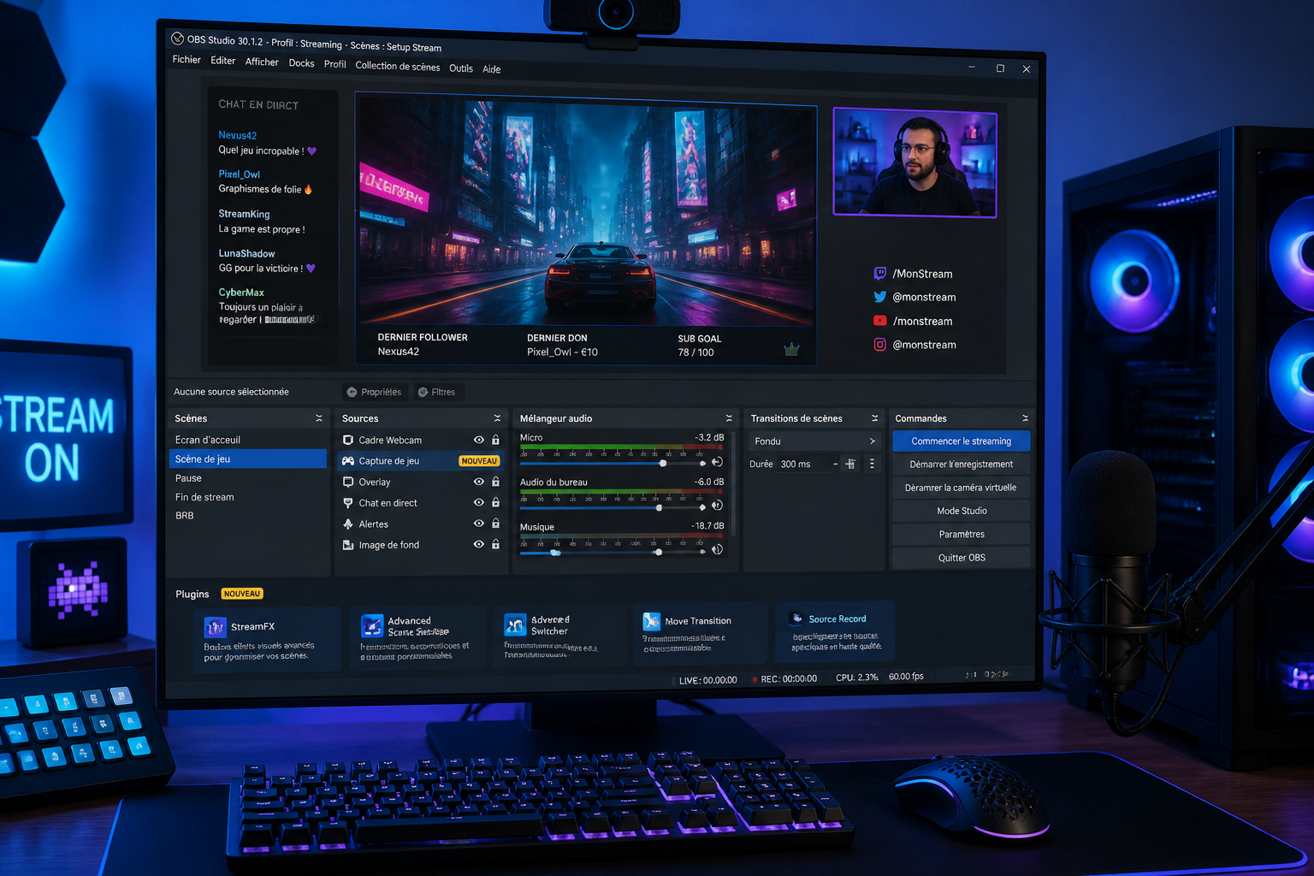Select the Pause scene

(x=248, y=478)
